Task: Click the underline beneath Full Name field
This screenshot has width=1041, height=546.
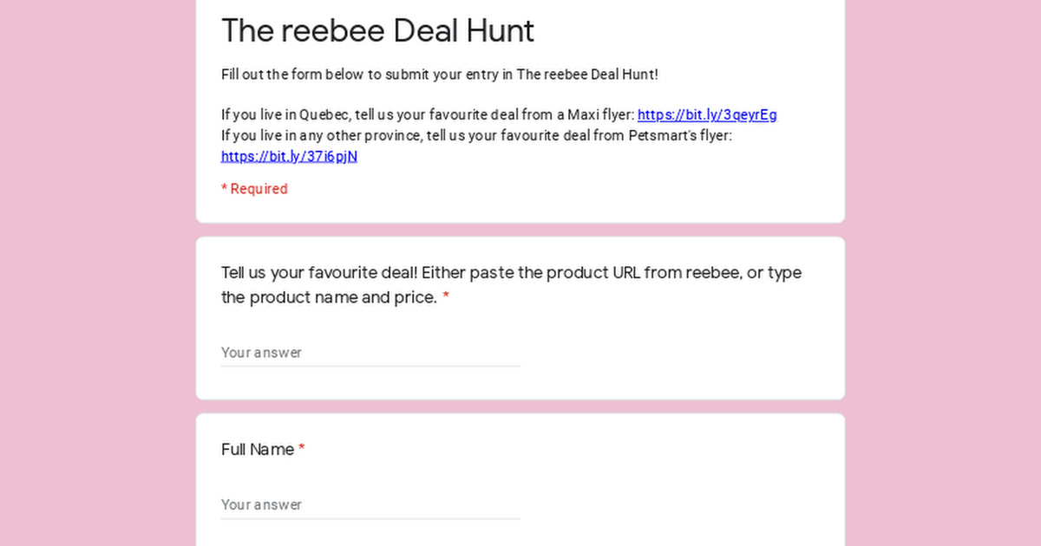Action: 370,518
